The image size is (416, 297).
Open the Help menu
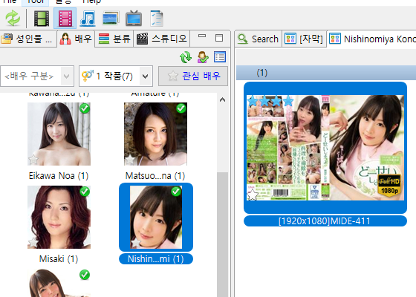pos(91,1)
